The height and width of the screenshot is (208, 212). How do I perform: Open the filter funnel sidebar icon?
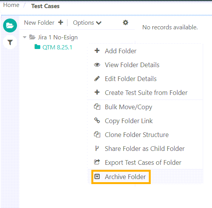pos(10,42)
